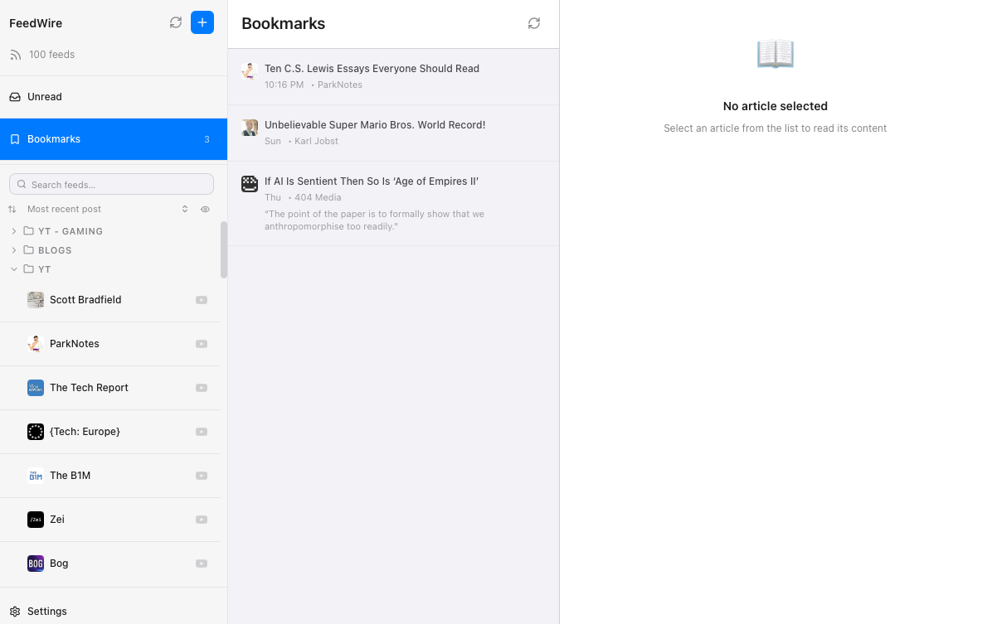Open the Unread inbox
The width and height of the screenshot is (982, 624).
click(x=114, y=97)
